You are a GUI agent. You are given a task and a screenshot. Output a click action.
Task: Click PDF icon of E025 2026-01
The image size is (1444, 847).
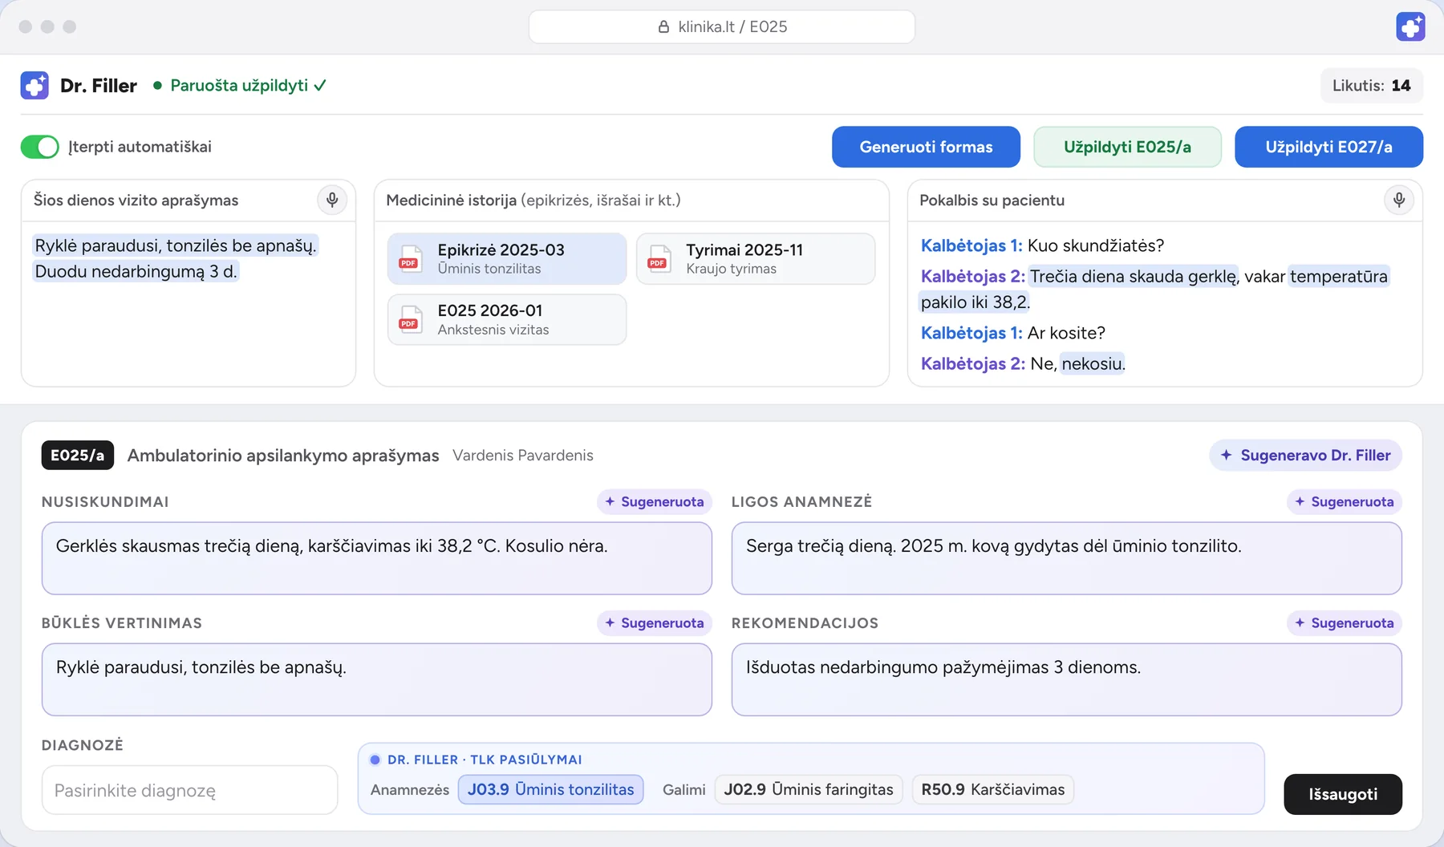[x=410, y=319]
